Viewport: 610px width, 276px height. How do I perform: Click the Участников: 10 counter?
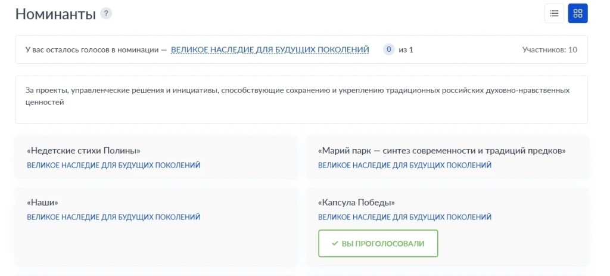(550, 50)
